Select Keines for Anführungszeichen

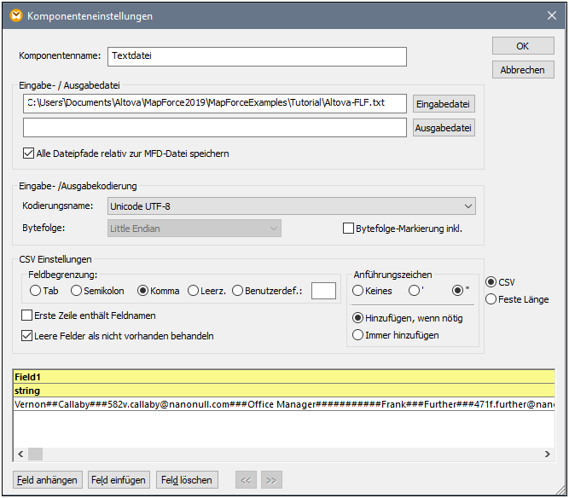(x=358, y=291)
